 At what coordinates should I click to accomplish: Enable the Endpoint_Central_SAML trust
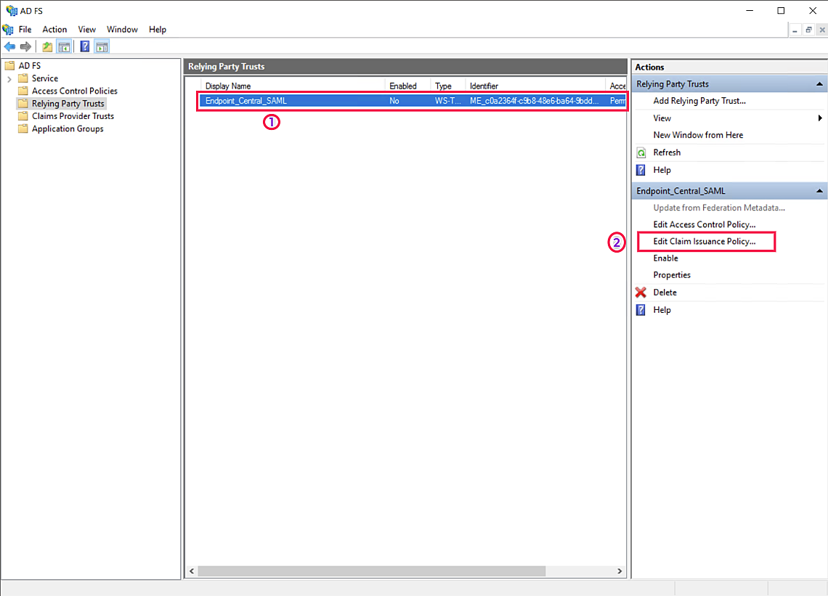(x=665, y=258)
